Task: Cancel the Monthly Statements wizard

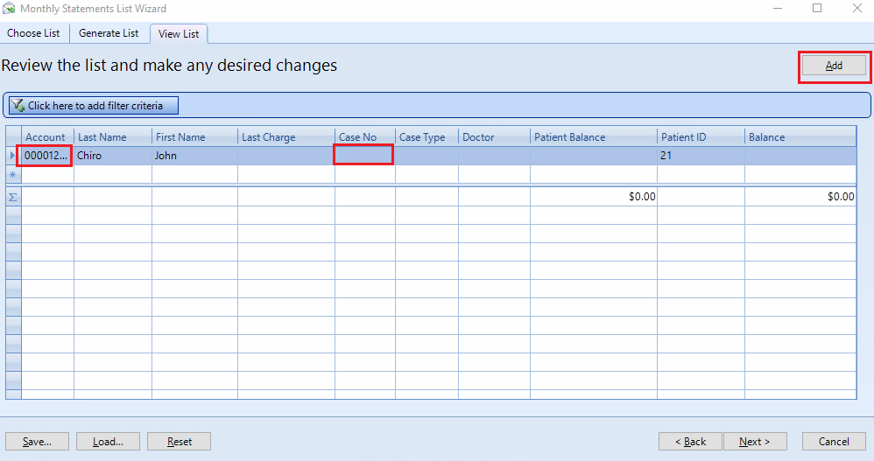Action: pos(834,442)
